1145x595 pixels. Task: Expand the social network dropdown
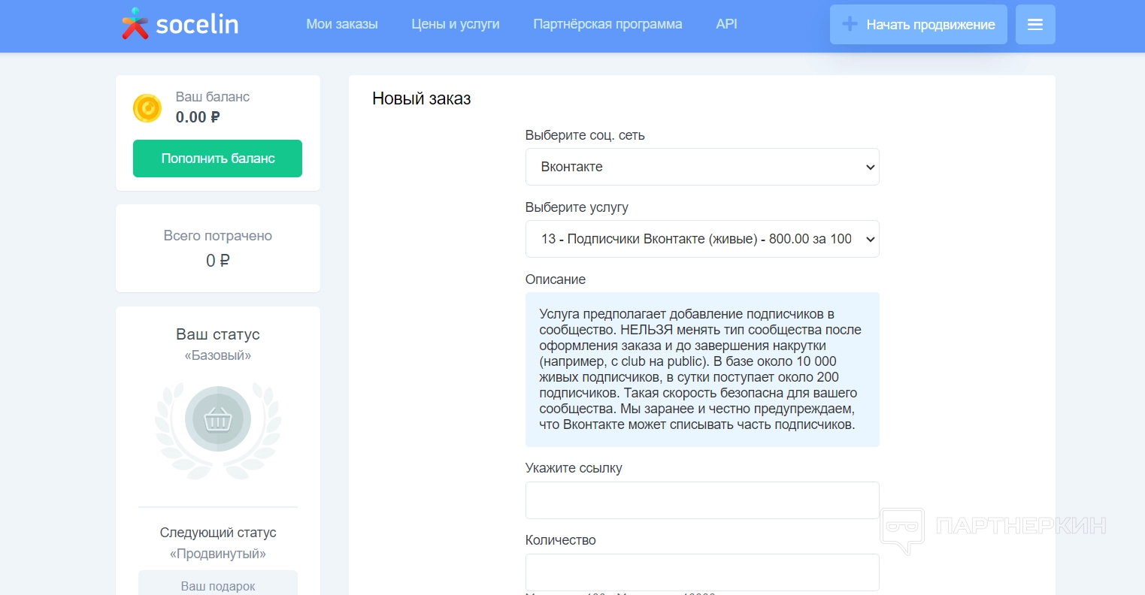[x=702, y=167]
